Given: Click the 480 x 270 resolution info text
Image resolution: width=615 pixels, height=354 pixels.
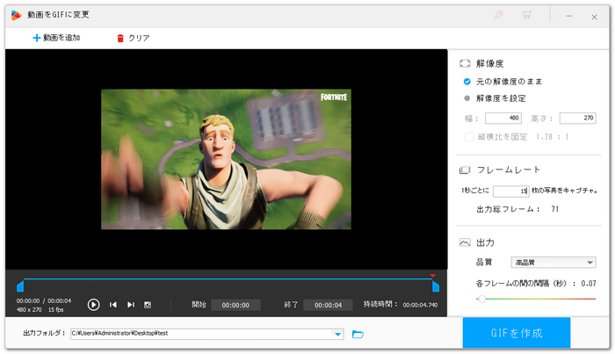Looking at the screenshot, I should tap(29, 310).
